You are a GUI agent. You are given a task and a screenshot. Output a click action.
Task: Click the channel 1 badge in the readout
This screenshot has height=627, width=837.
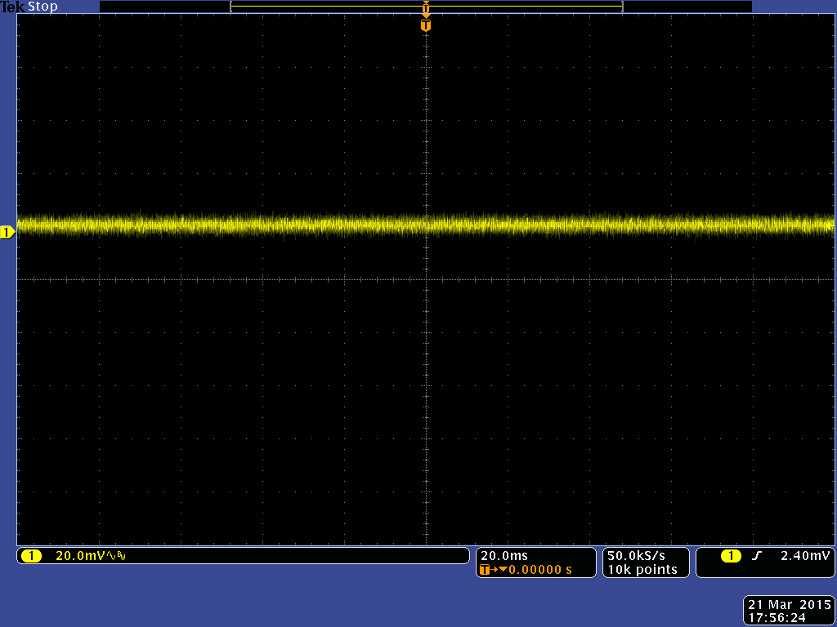32,555
